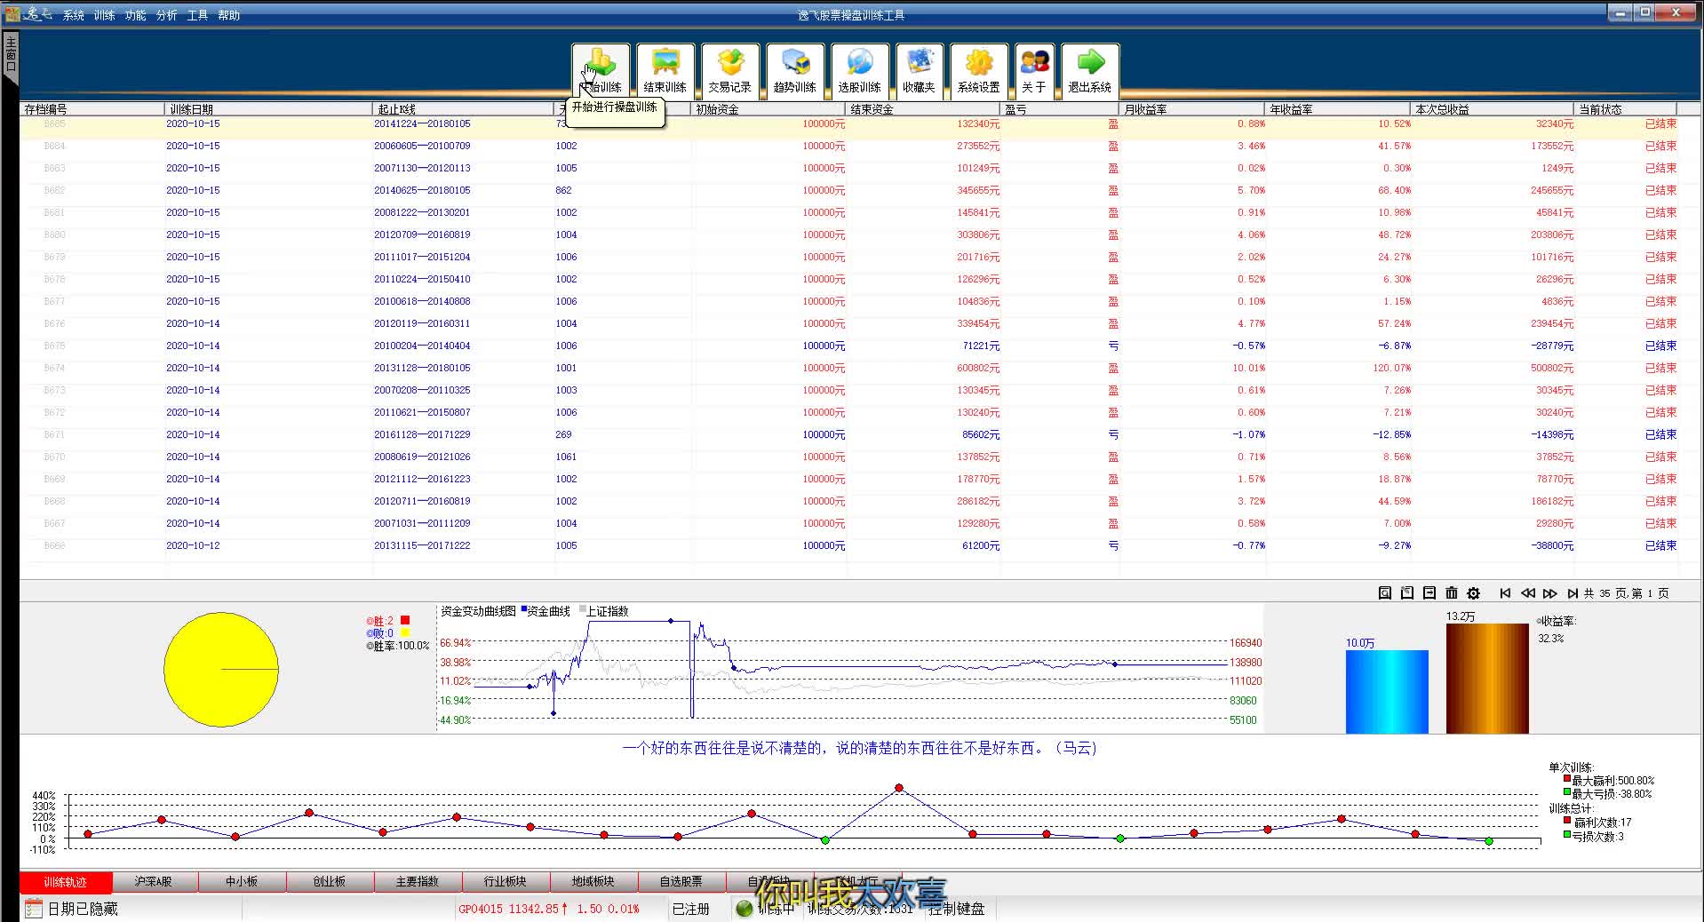Switch to the 沪深A股 tab
The image size is (1704, 922).
coord(154,881)
